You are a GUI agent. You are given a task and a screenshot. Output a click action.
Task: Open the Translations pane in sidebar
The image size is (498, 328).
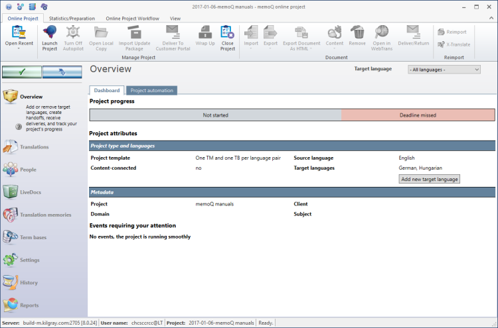pyautogui.click(x=33, y=147)
